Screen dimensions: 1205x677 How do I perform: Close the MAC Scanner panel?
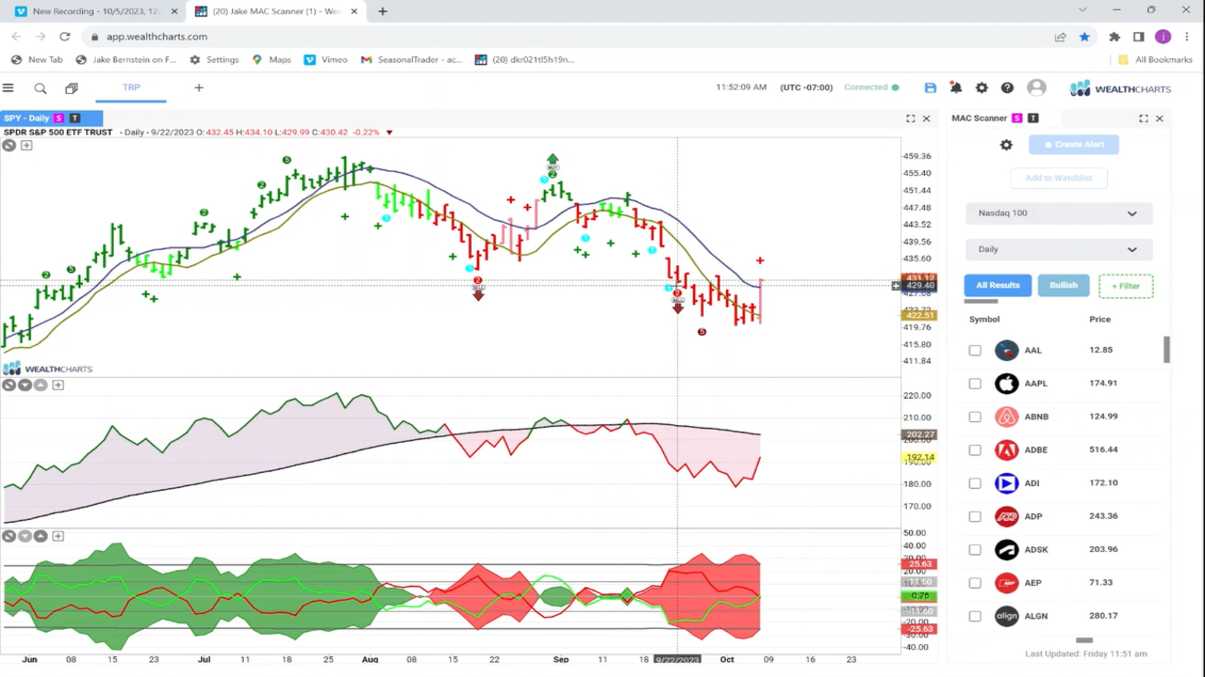[1160, 118]
